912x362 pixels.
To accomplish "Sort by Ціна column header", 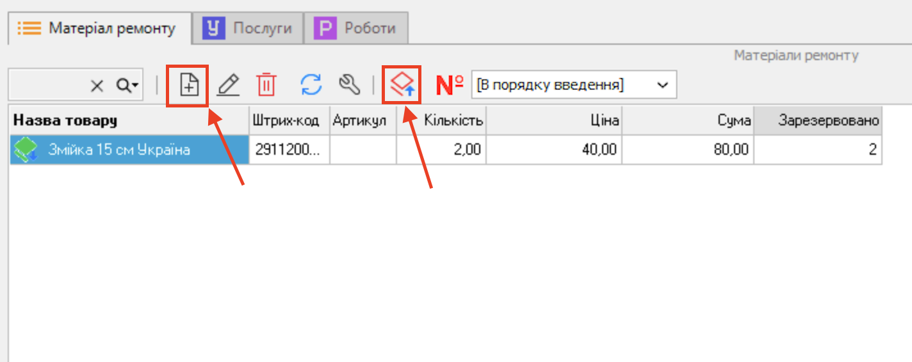I will [x=554, y=121].
